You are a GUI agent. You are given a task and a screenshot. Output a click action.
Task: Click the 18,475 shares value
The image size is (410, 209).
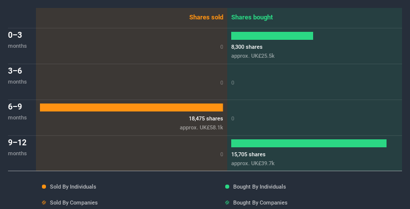[206, 118]
